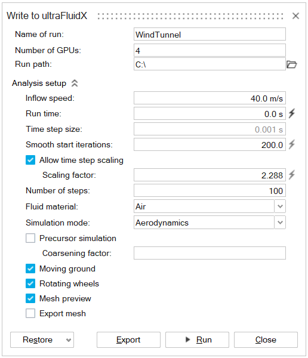Disable Allow time step scaling checkbox
This screenshot has width=308, height=358.
coord(30,160)
